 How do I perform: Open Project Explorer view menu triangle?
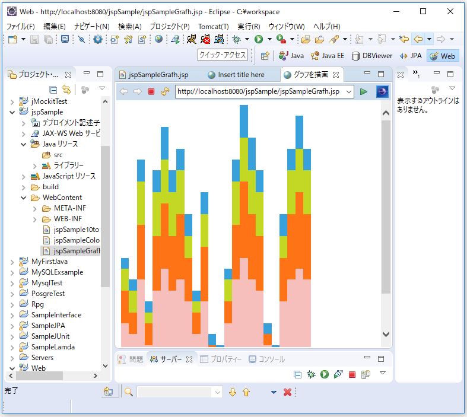[x=102, y=88]
